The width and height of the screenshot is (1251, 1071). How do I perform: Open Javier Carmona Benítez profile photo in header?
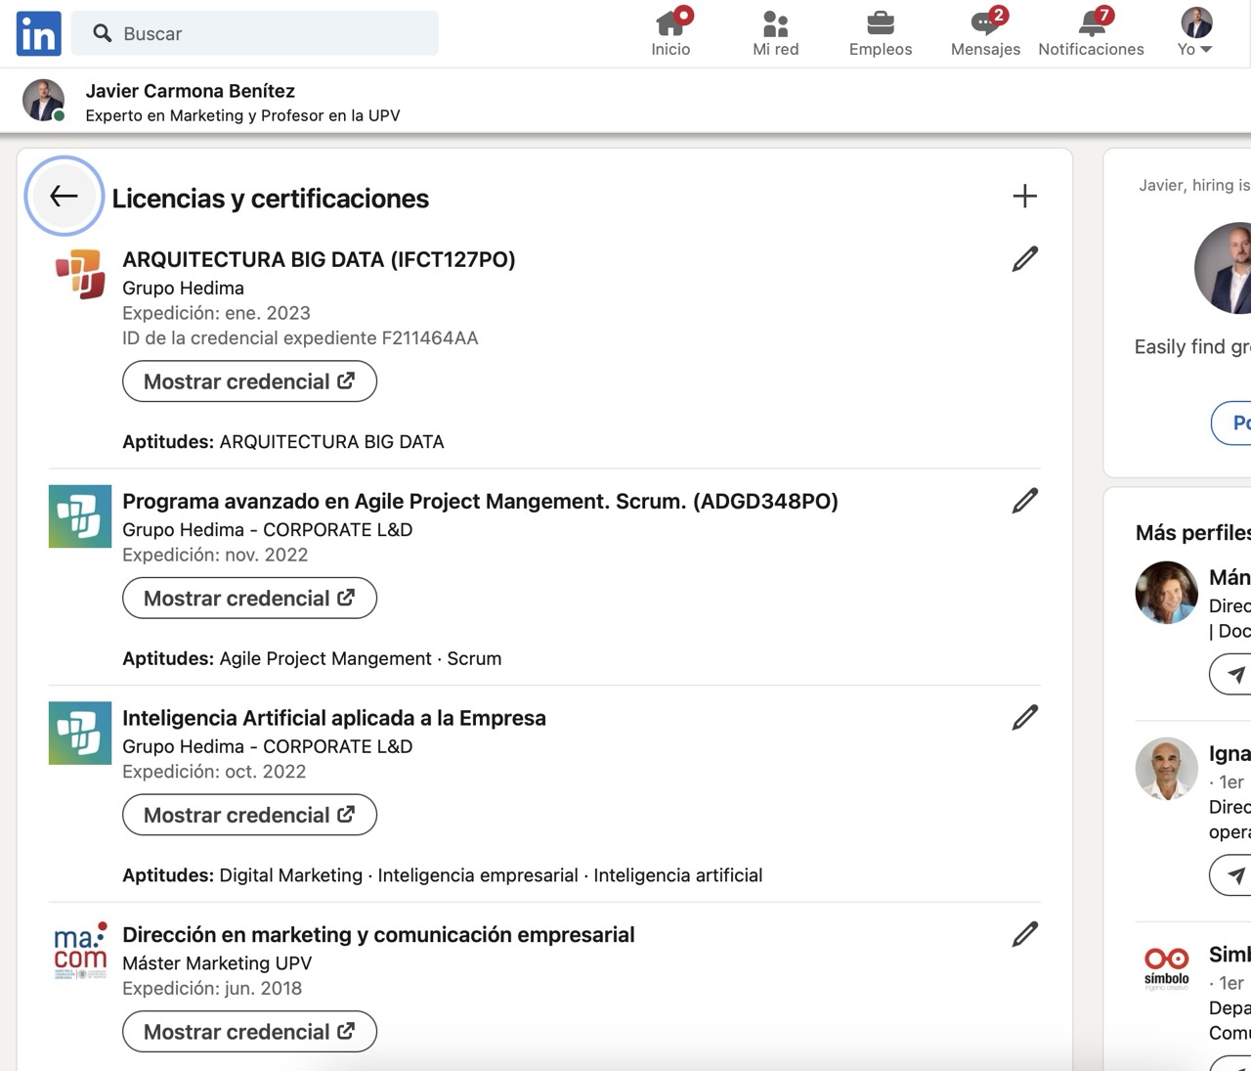click(x=44, y=101)
